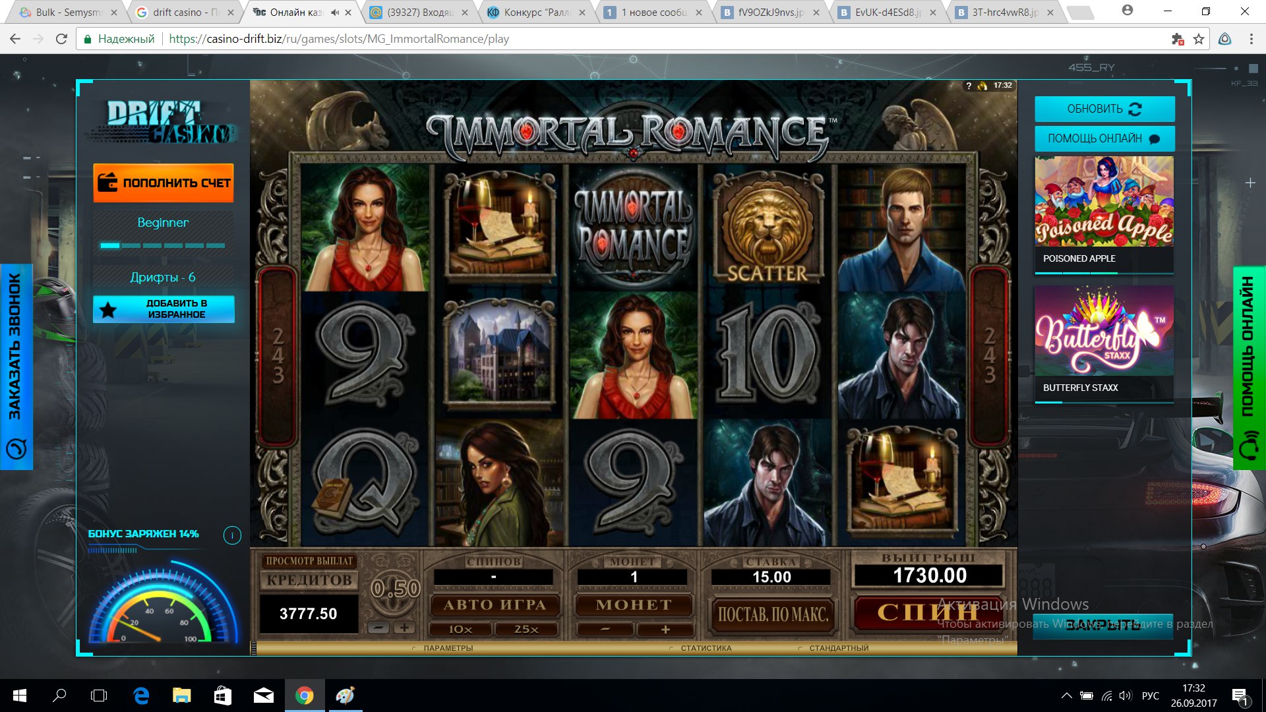1266x712 pixels.
Task: Open Chrome three-dot menu
Action: coord(1251,39)
